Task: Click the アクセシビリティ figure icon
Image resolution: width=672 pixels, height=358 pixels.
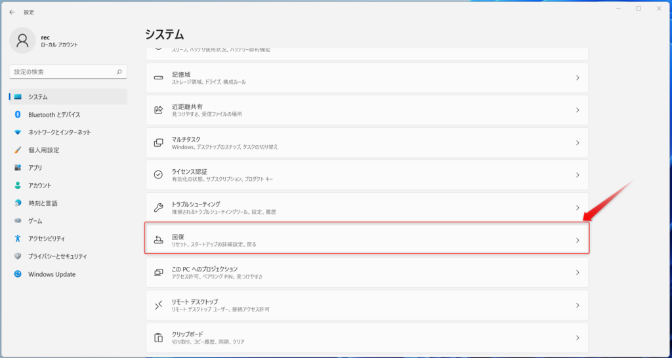Action: click(18, 239)
